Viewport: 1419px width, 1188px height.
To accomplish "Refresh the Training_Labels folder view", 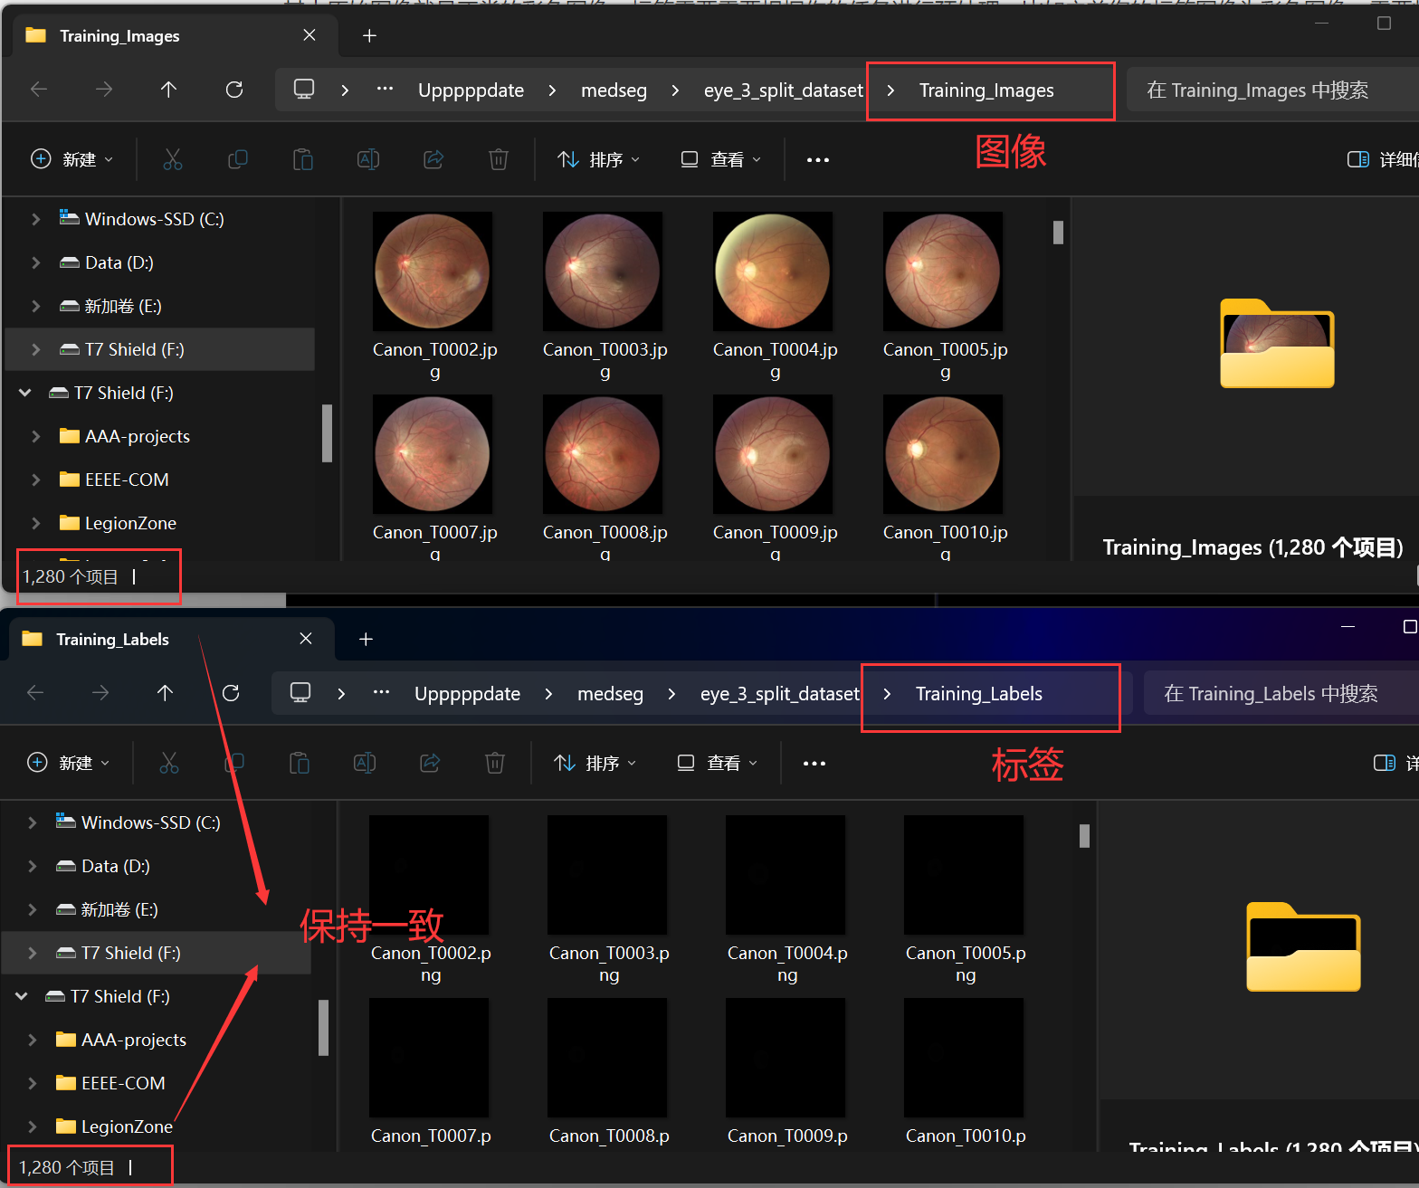I will click(x=231, y=692).
